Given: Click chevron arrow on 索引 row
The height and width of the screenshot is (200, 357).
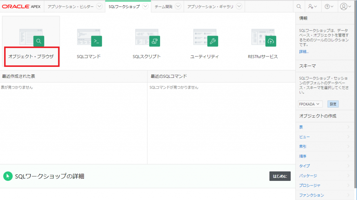Looking at the screenshot, I should pyautogui.click(x=348, y=146).
